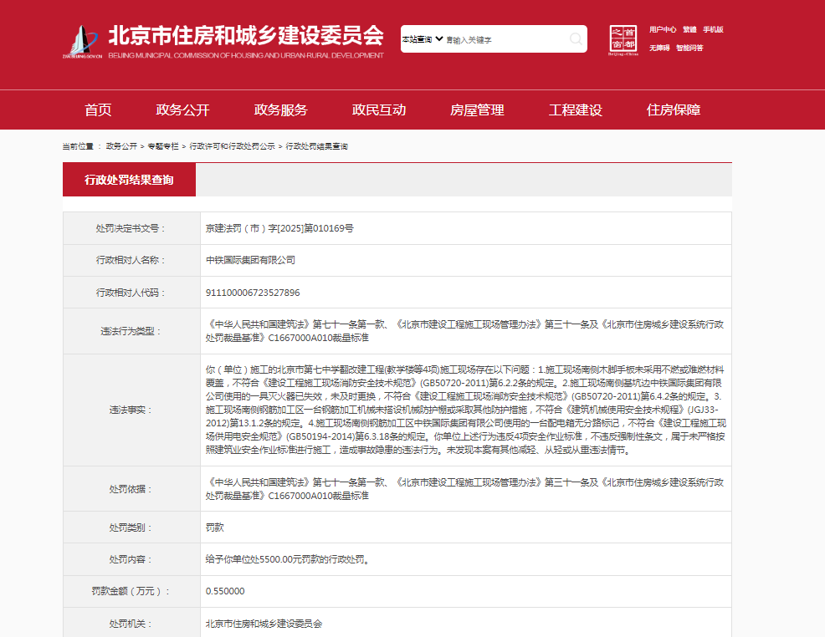Switch to traditional Chinese via 繁體

pos(689,29)
